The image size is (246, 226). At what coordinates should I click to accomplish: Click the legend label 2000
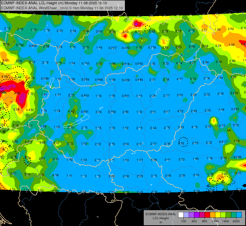click(236, 221)
